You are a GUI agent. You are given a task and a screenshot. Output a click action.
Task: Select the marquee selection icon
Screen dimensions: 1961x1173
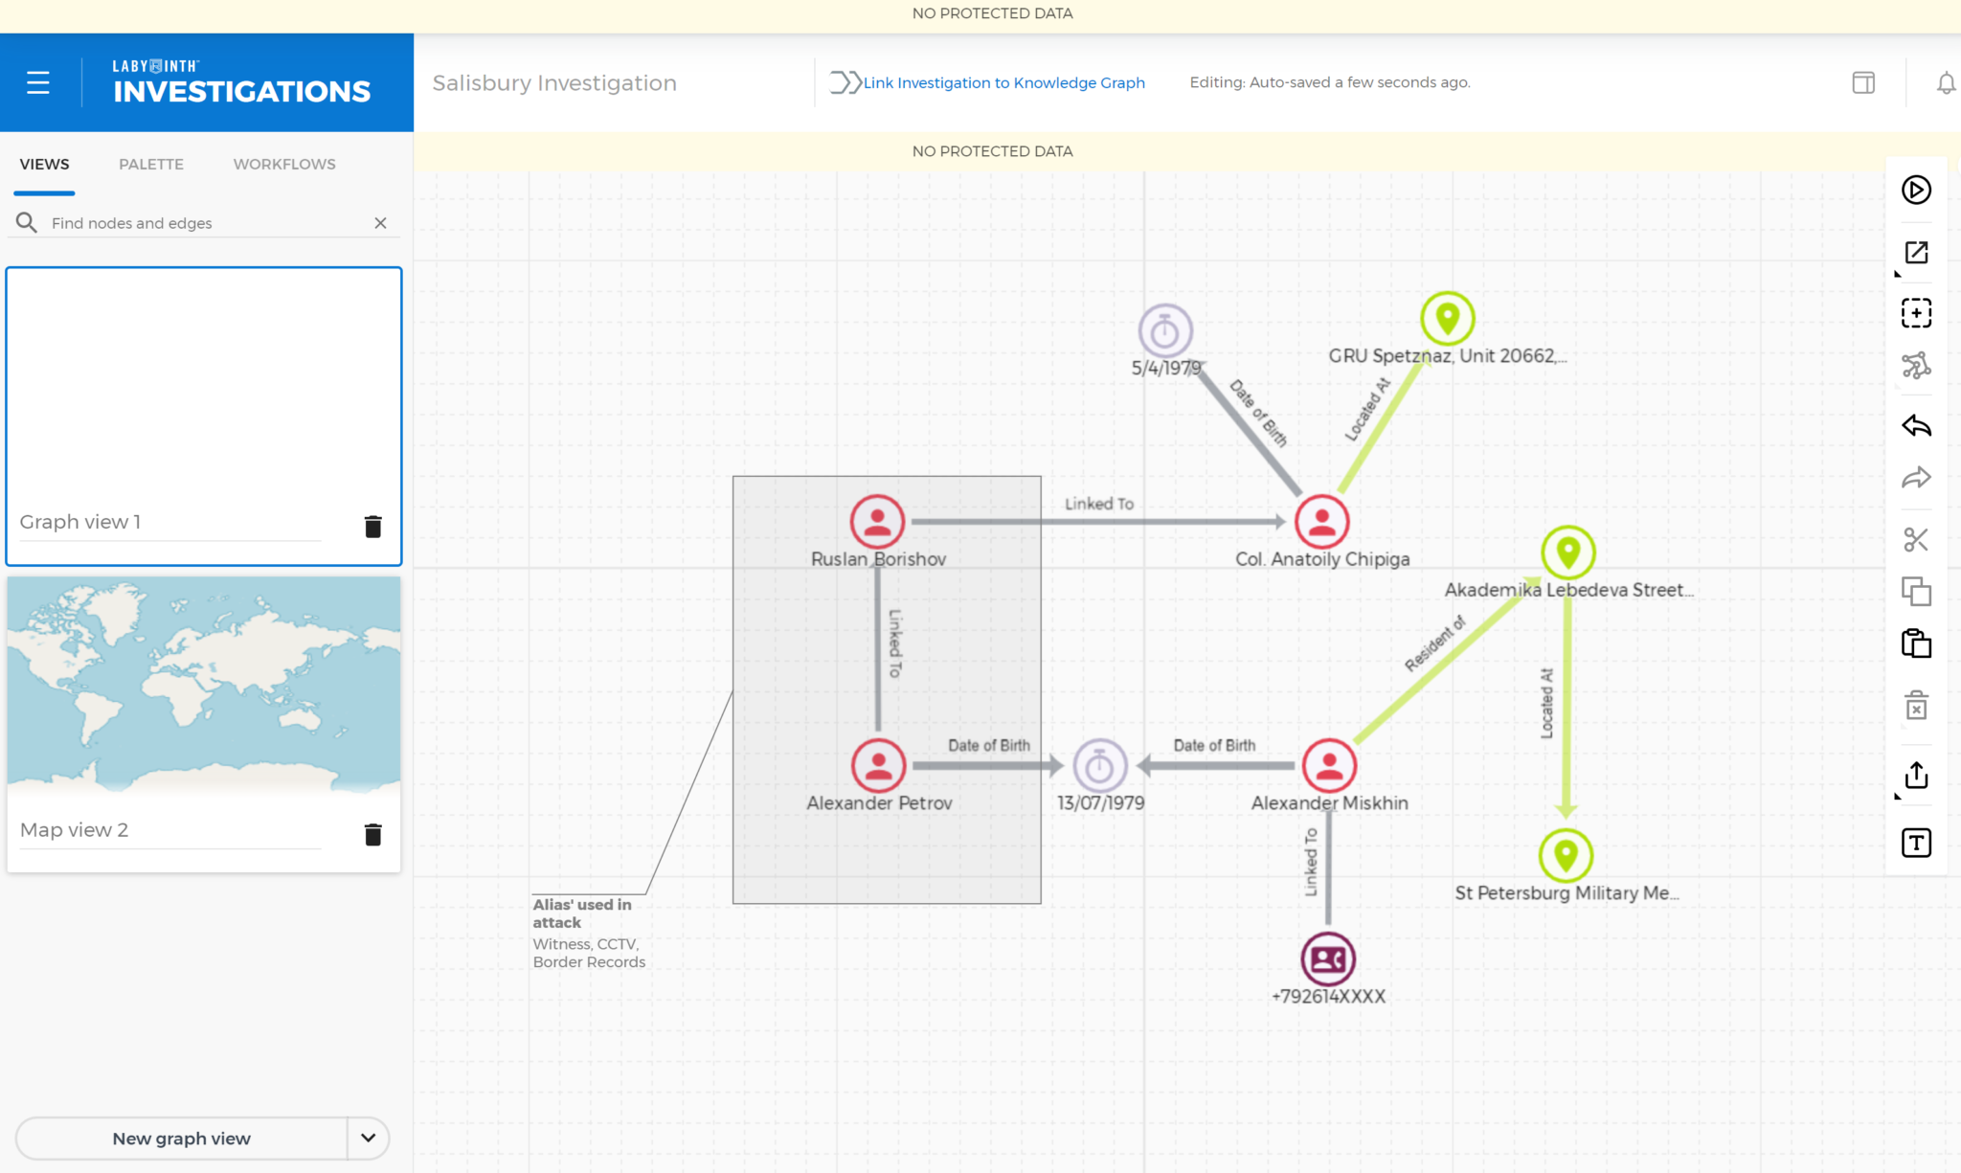[1916, 313]
